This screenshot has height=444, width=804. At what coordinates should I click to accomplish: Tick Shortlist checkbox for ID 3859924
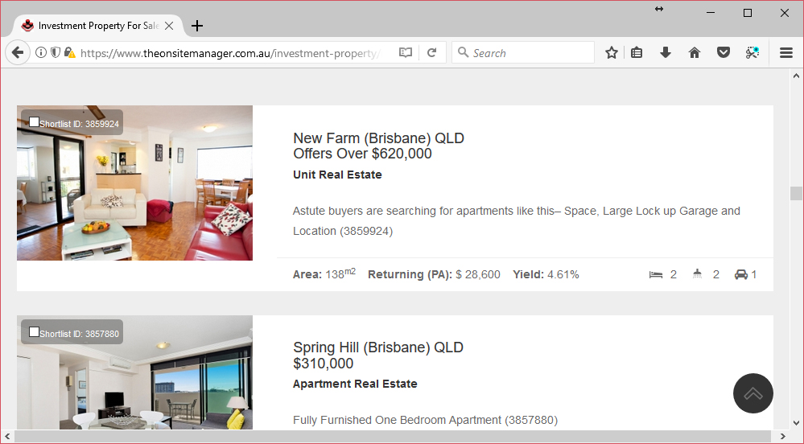click(x=34, y=122)
